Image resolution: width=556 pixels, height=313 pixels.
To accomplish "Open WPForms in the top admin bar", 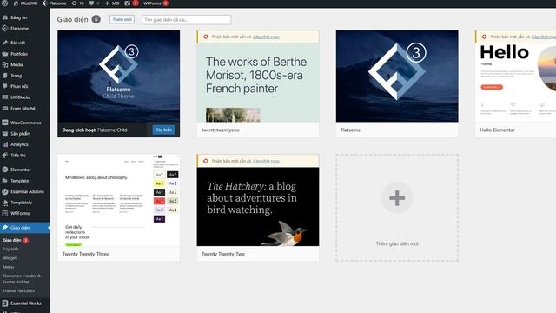I will point(156,3).
